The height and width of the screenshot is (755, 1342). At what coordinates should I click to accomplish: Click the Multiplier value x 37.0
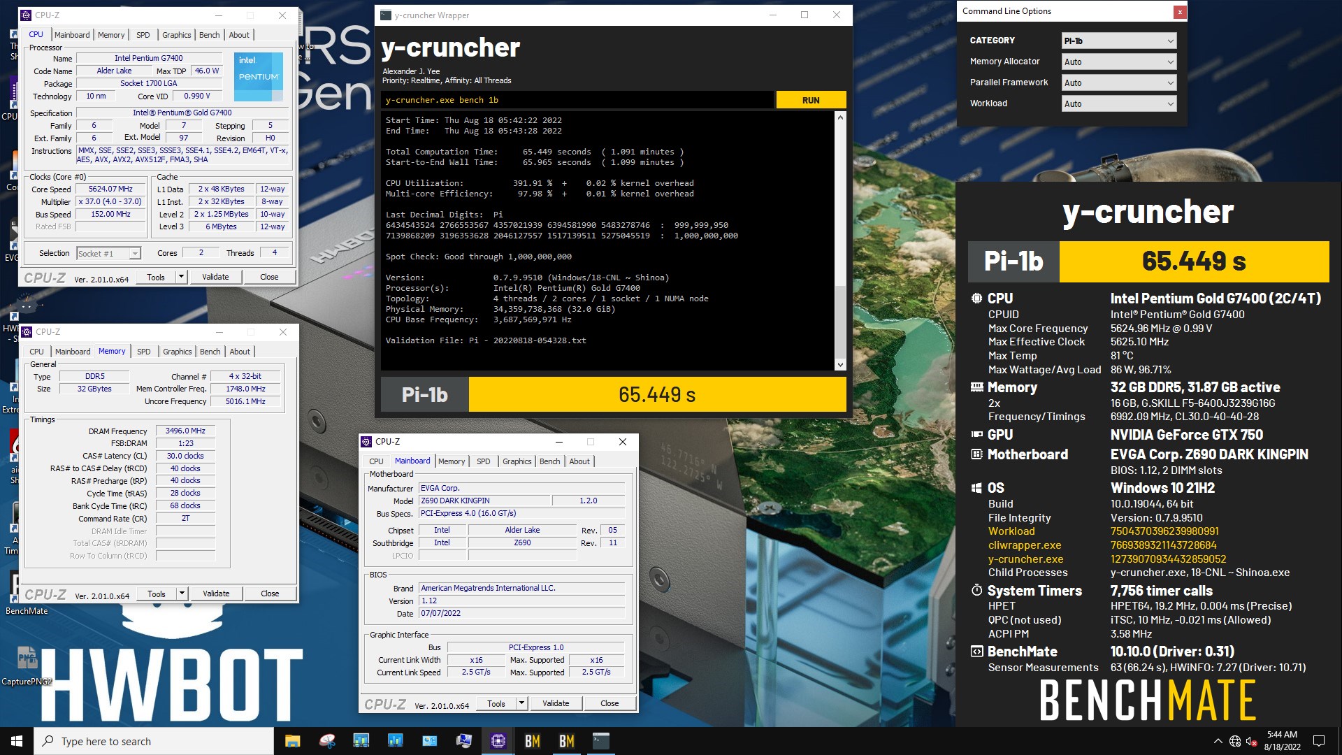(111, 202)
